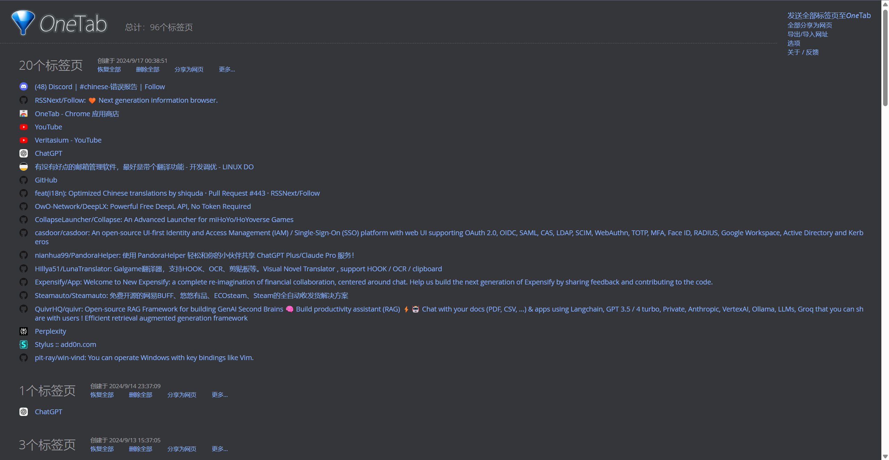889x460 pixels.
Task: Click ChatGPT icon in the 1-tab group
Action: tap(24, 412)
